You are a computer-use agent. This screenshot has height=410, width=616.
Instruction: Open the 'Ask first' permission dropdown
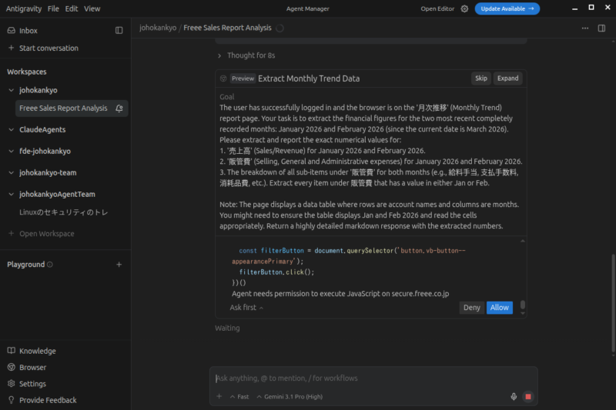pyautogui.click(x=246, y=308)
